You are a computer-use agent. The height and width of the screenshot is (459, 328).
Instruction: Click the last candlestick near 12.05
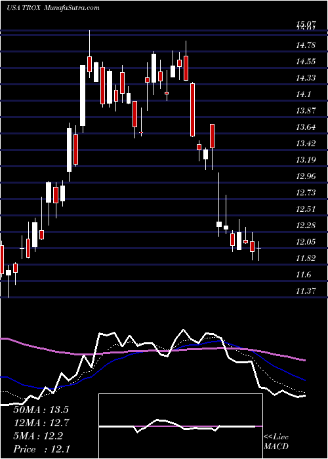pyautogui.click(x=259, y=249)
